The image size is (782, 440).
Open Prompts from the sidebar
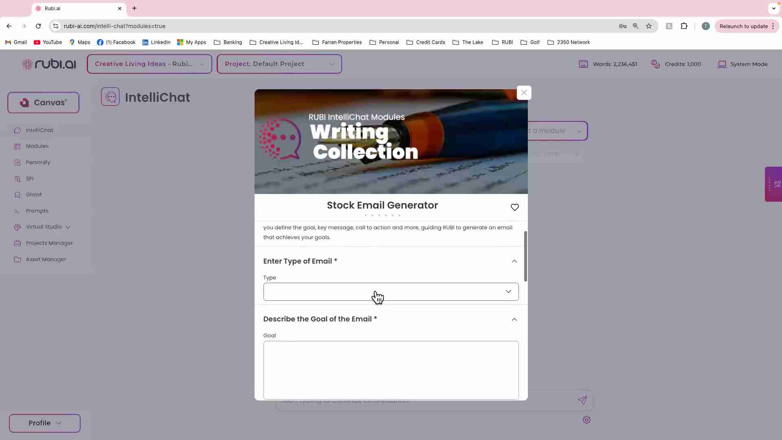(x=37, y=211)
